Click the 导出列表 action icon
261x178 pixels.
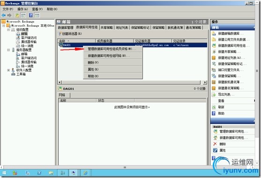coord(214,94)
